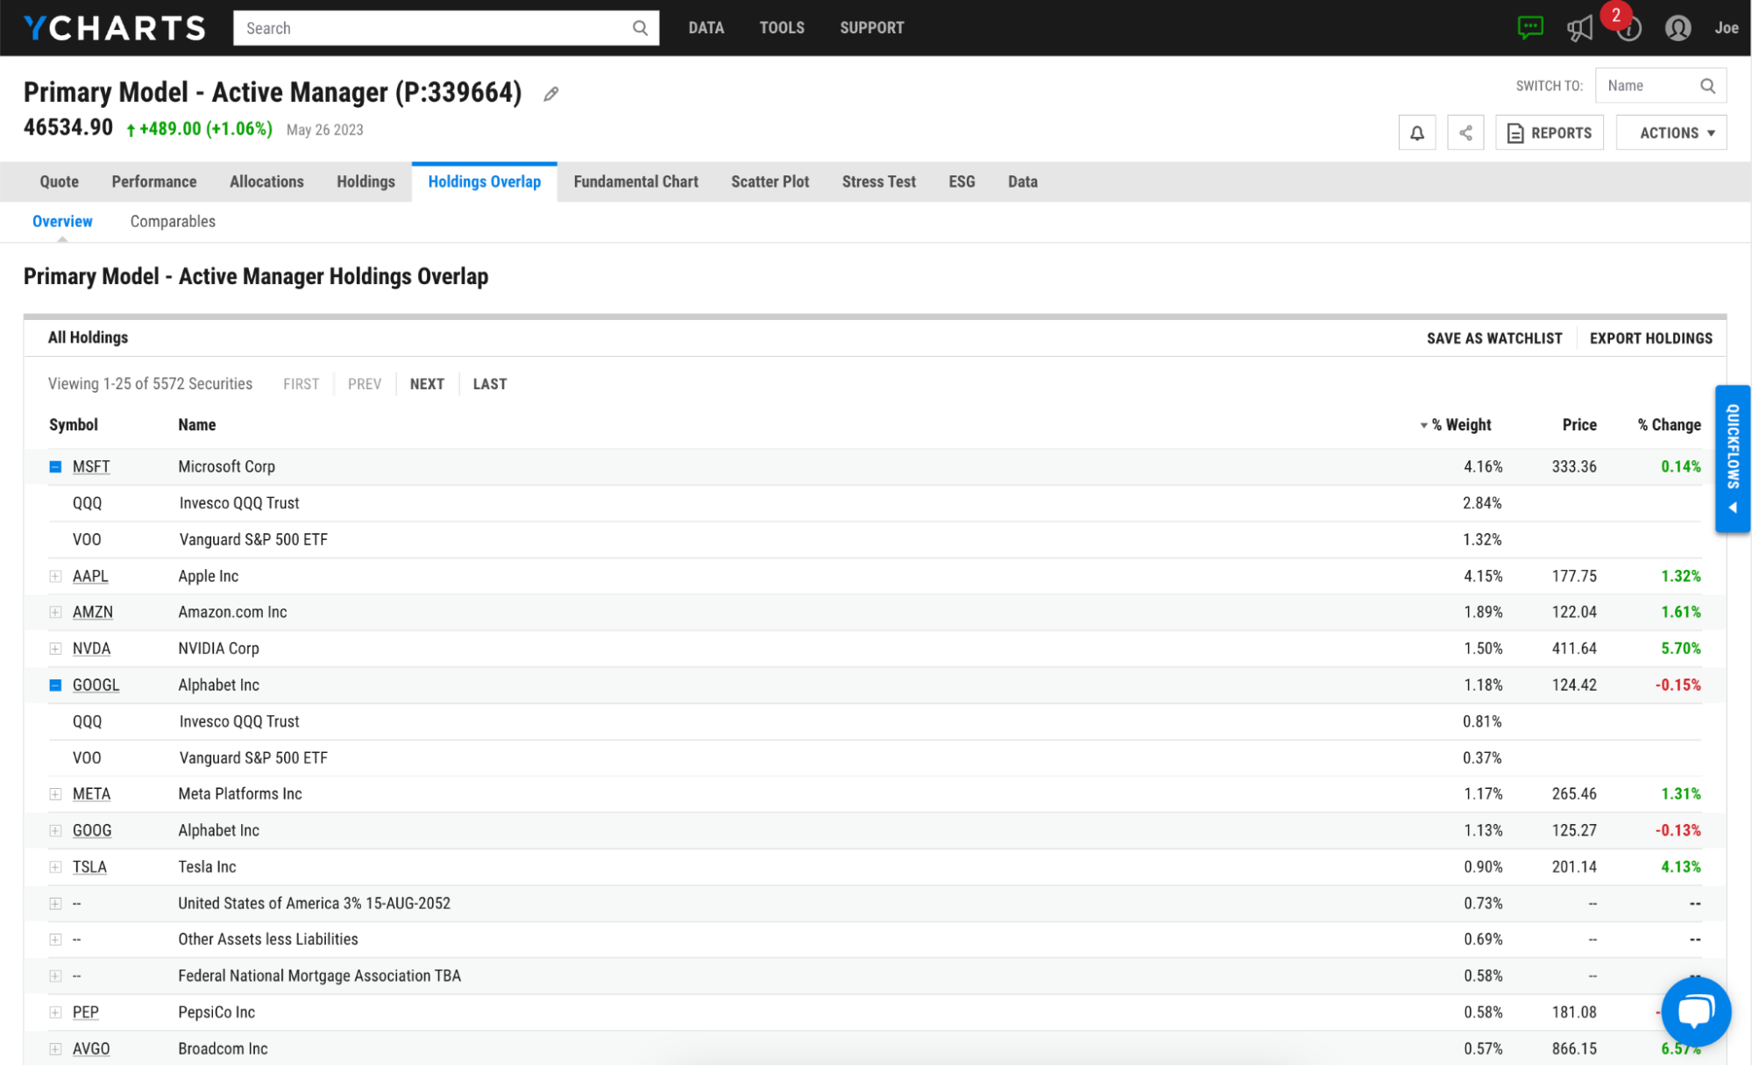1752x1066 pixels.
Task: Expand the United States of America 3% row
Action: [55, 904]
